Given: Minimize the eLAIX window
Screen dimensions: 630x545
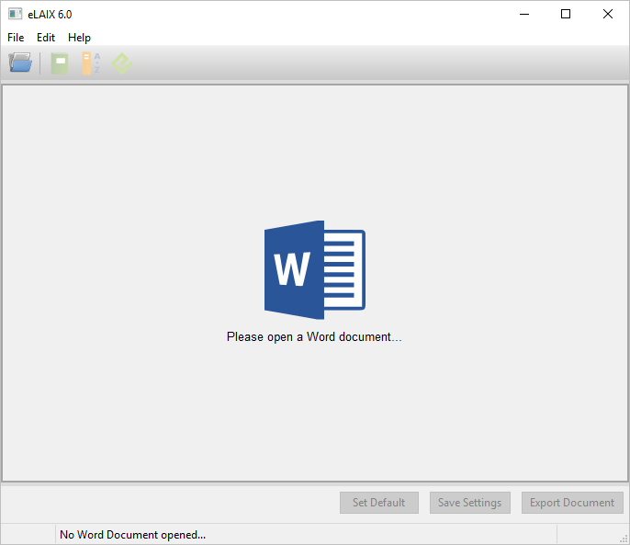Looking at the screenshot, I should pos(524,14).
